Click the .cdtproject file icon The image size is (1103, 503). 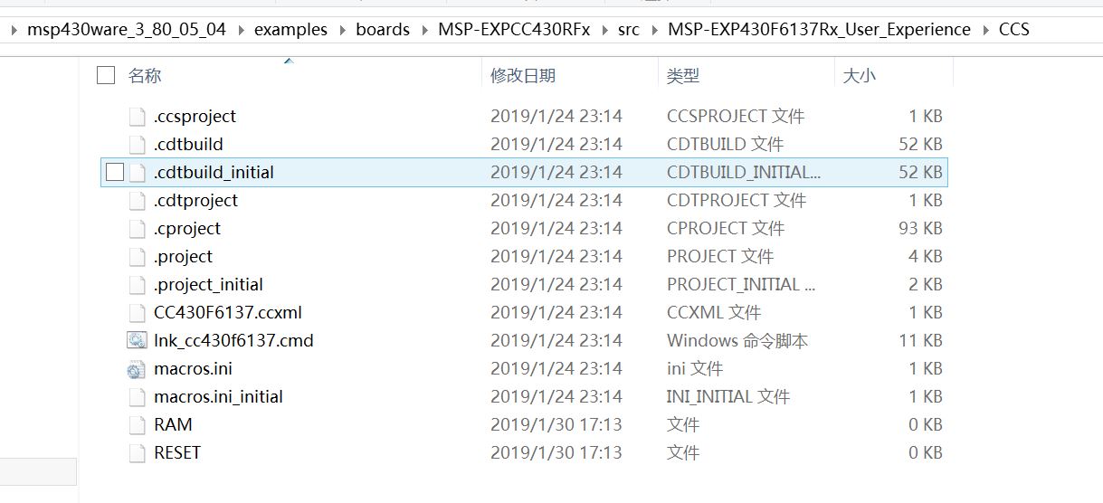tap(137, 200)
